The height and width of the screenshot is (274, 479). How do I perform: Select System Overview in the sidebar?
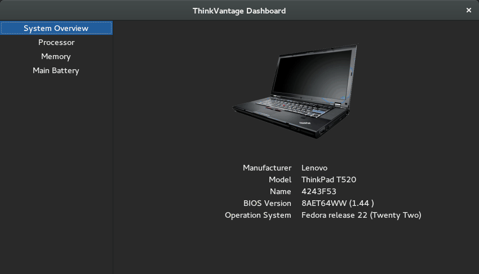tap(56, 28)
